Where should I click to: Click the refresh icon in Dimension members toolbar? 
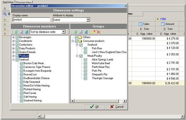tap(27, 32)
